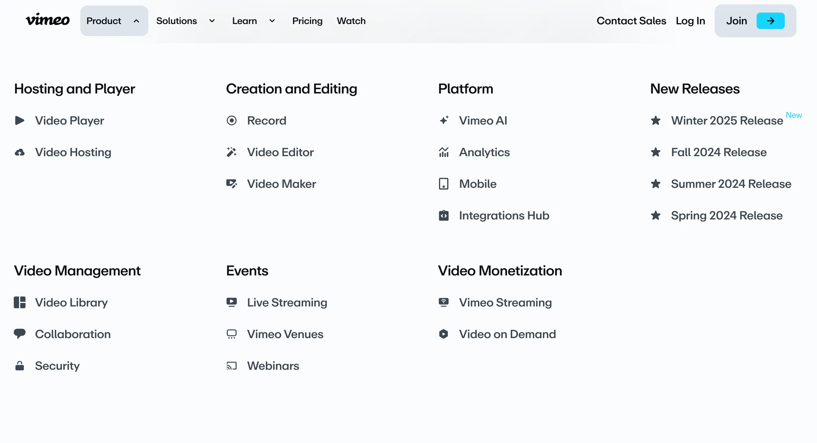This screenshot has width=817, height=443.
Task: Go to the Watch page
Action: tap(351, 21)
